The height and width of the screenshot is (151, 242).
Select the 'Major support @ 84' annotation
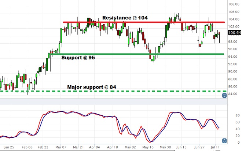tap(92, 87)
